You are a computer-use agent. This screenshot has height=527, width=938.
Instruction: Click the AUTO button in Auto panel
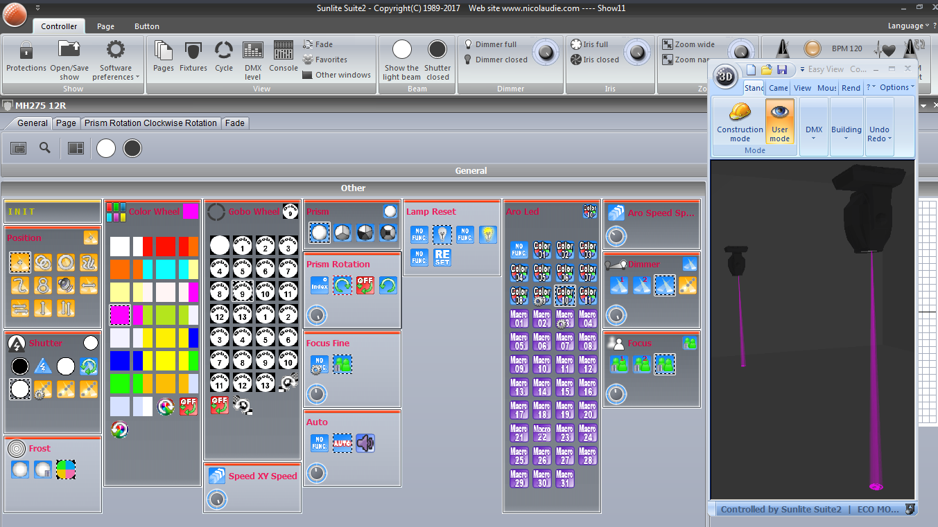click(342, 443)
